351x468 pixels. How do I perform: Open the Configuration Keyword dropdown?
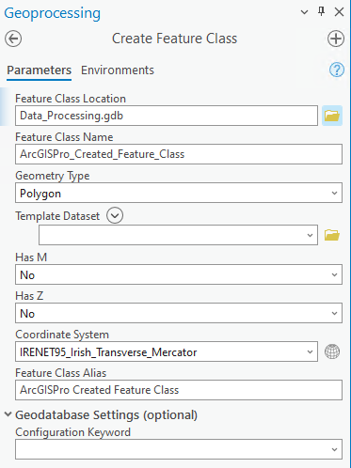click(x=179, y=449)
